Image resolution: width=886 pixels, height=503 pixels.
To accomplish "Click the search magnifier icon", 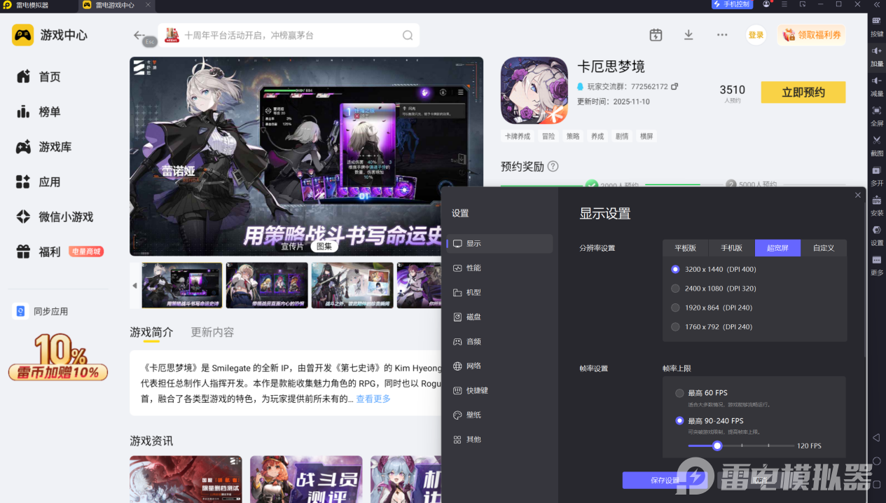I will click(x=408, y=35).
